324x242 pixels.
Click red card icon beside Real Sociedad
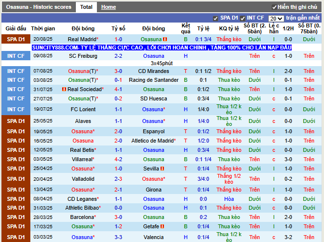click(64, 89)
